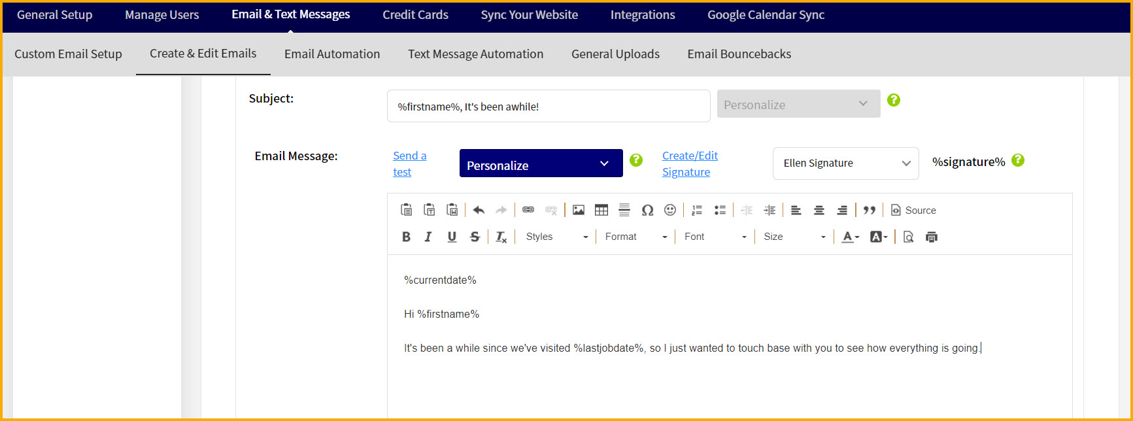Open the General Uploads tab
1133x421 pixels.
pos(616,54)
